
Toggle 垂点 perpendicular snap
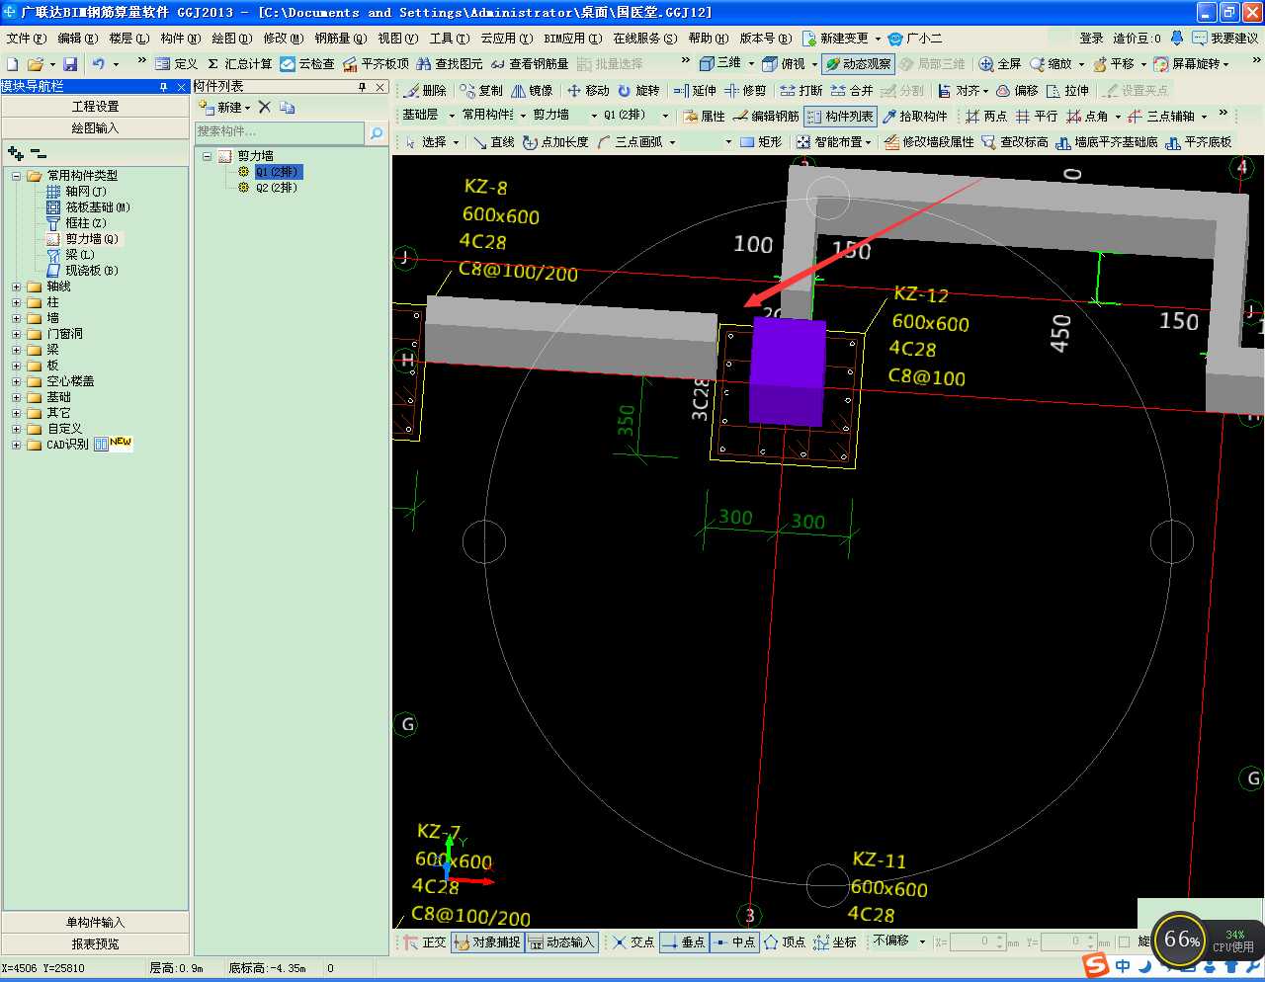tap(683, 942)
